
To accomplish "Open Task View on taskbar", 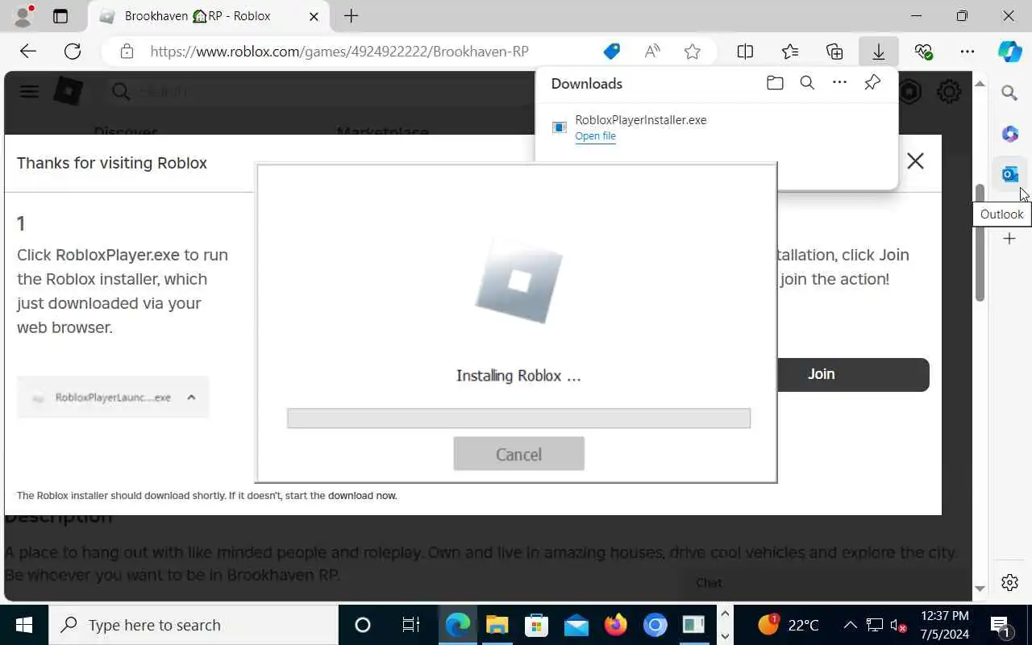I will pyautogui.click(x=410, y=625).
